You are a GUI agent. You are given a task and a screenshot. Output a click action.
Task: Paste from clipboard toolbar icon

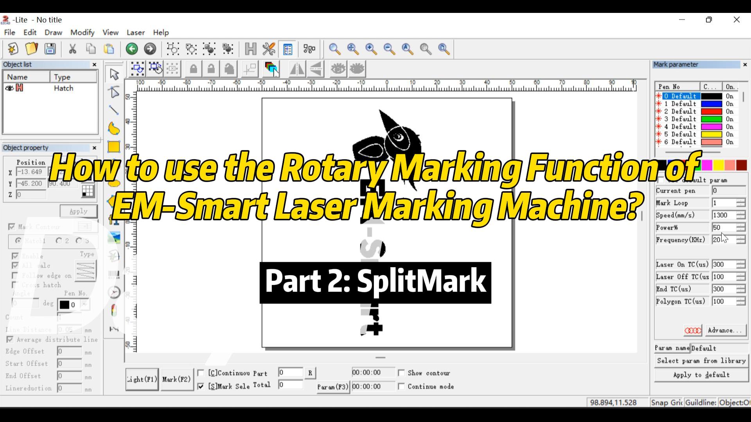point(109,49)
